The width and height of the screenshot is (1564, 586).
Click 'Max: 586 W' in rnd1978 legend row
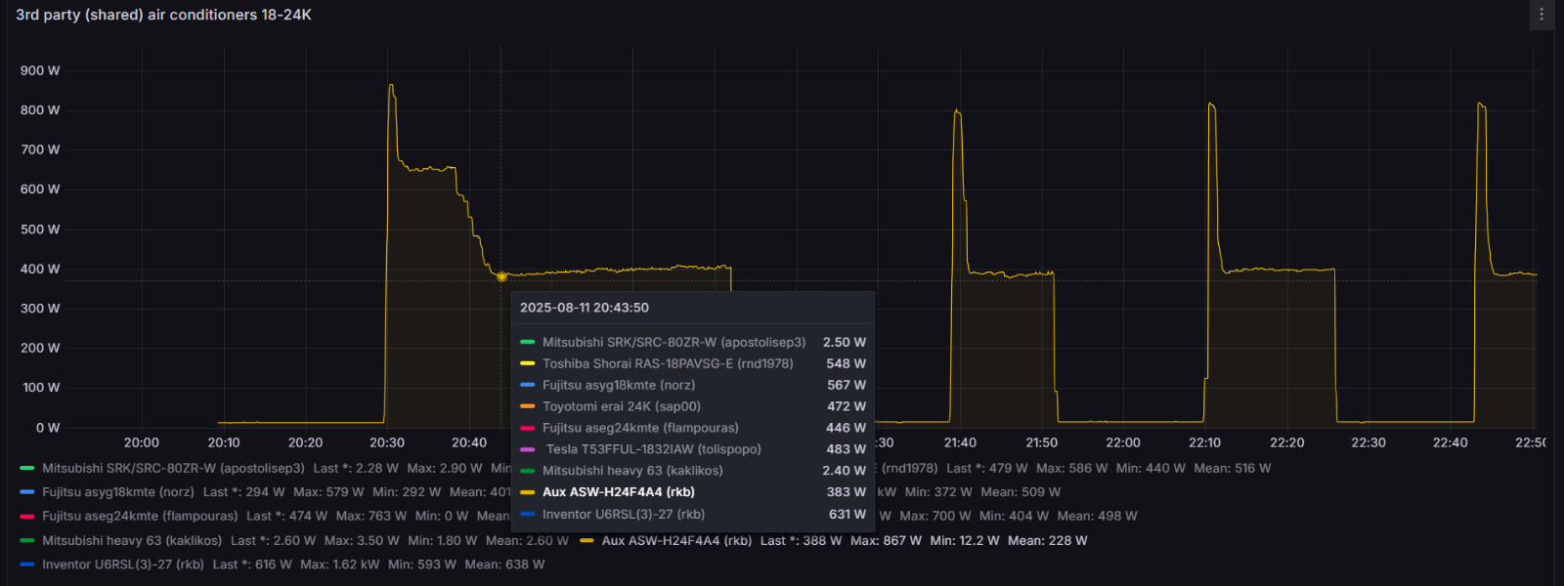click(1072, 469)
